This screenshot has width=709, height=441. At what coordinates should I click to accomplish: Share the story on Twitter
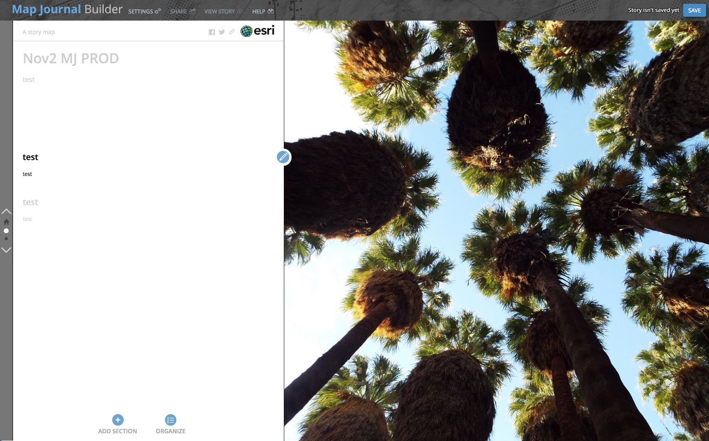[x=222, y=32]
